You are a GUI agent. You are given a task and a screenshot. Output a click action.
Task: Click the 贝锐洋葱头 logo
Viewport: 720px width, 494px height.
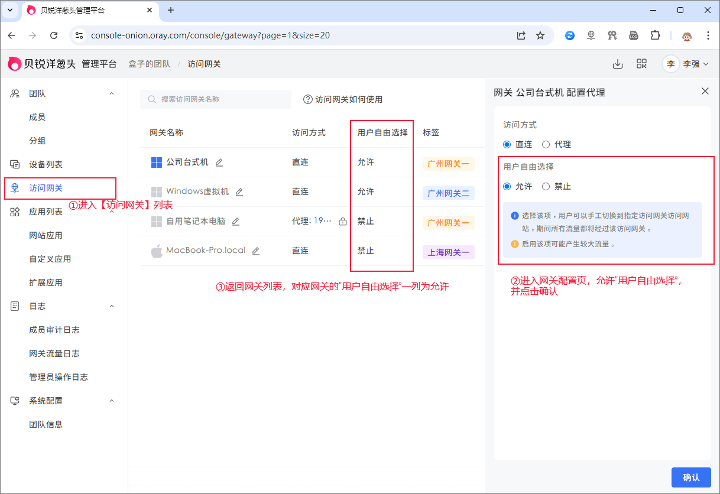click(x=41, y=64)
